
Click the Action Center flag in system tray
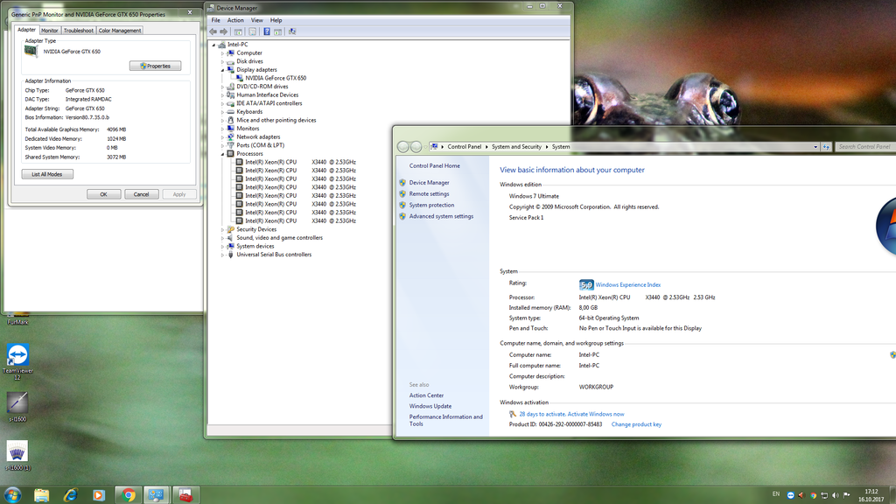pyautogui.click(x=846, y=495)
